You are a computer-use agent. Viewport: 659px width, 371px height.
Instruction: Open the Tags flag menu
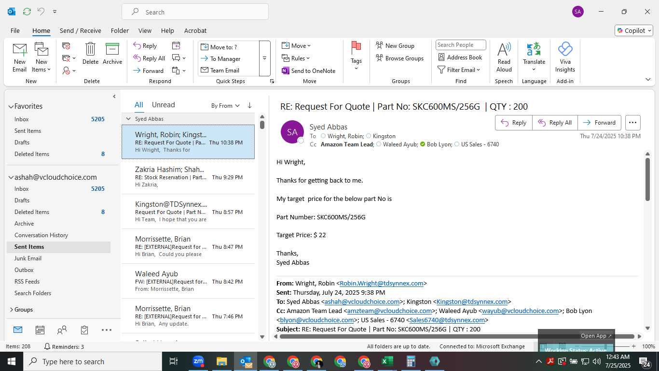pyautogui.click(x=356, y=56)
